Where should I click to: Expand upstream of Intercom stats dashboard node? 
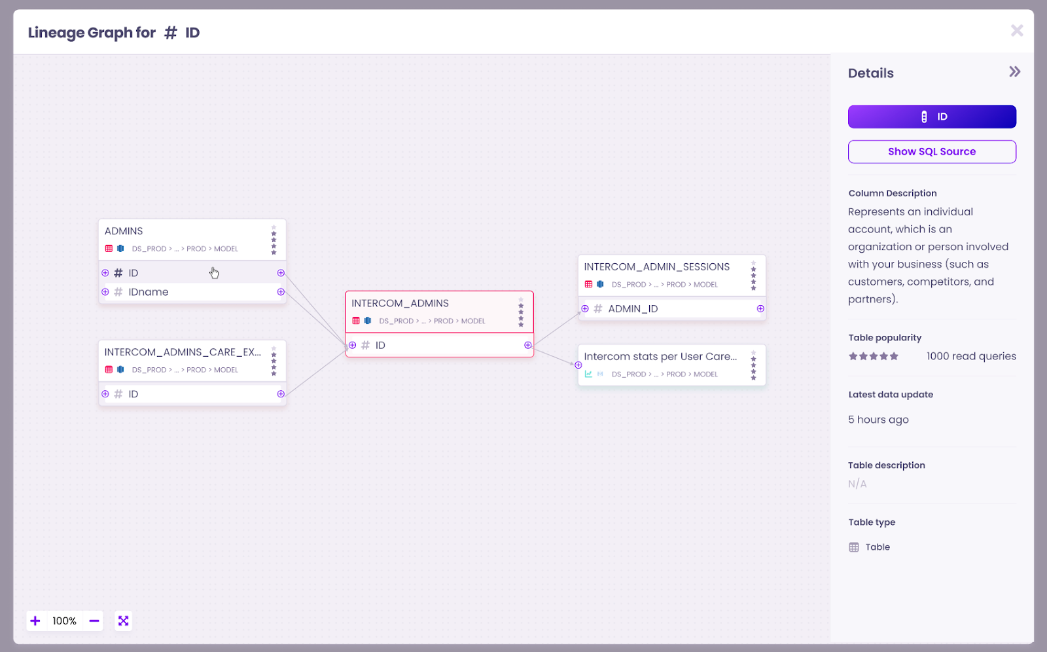click(x=578, y=365)
